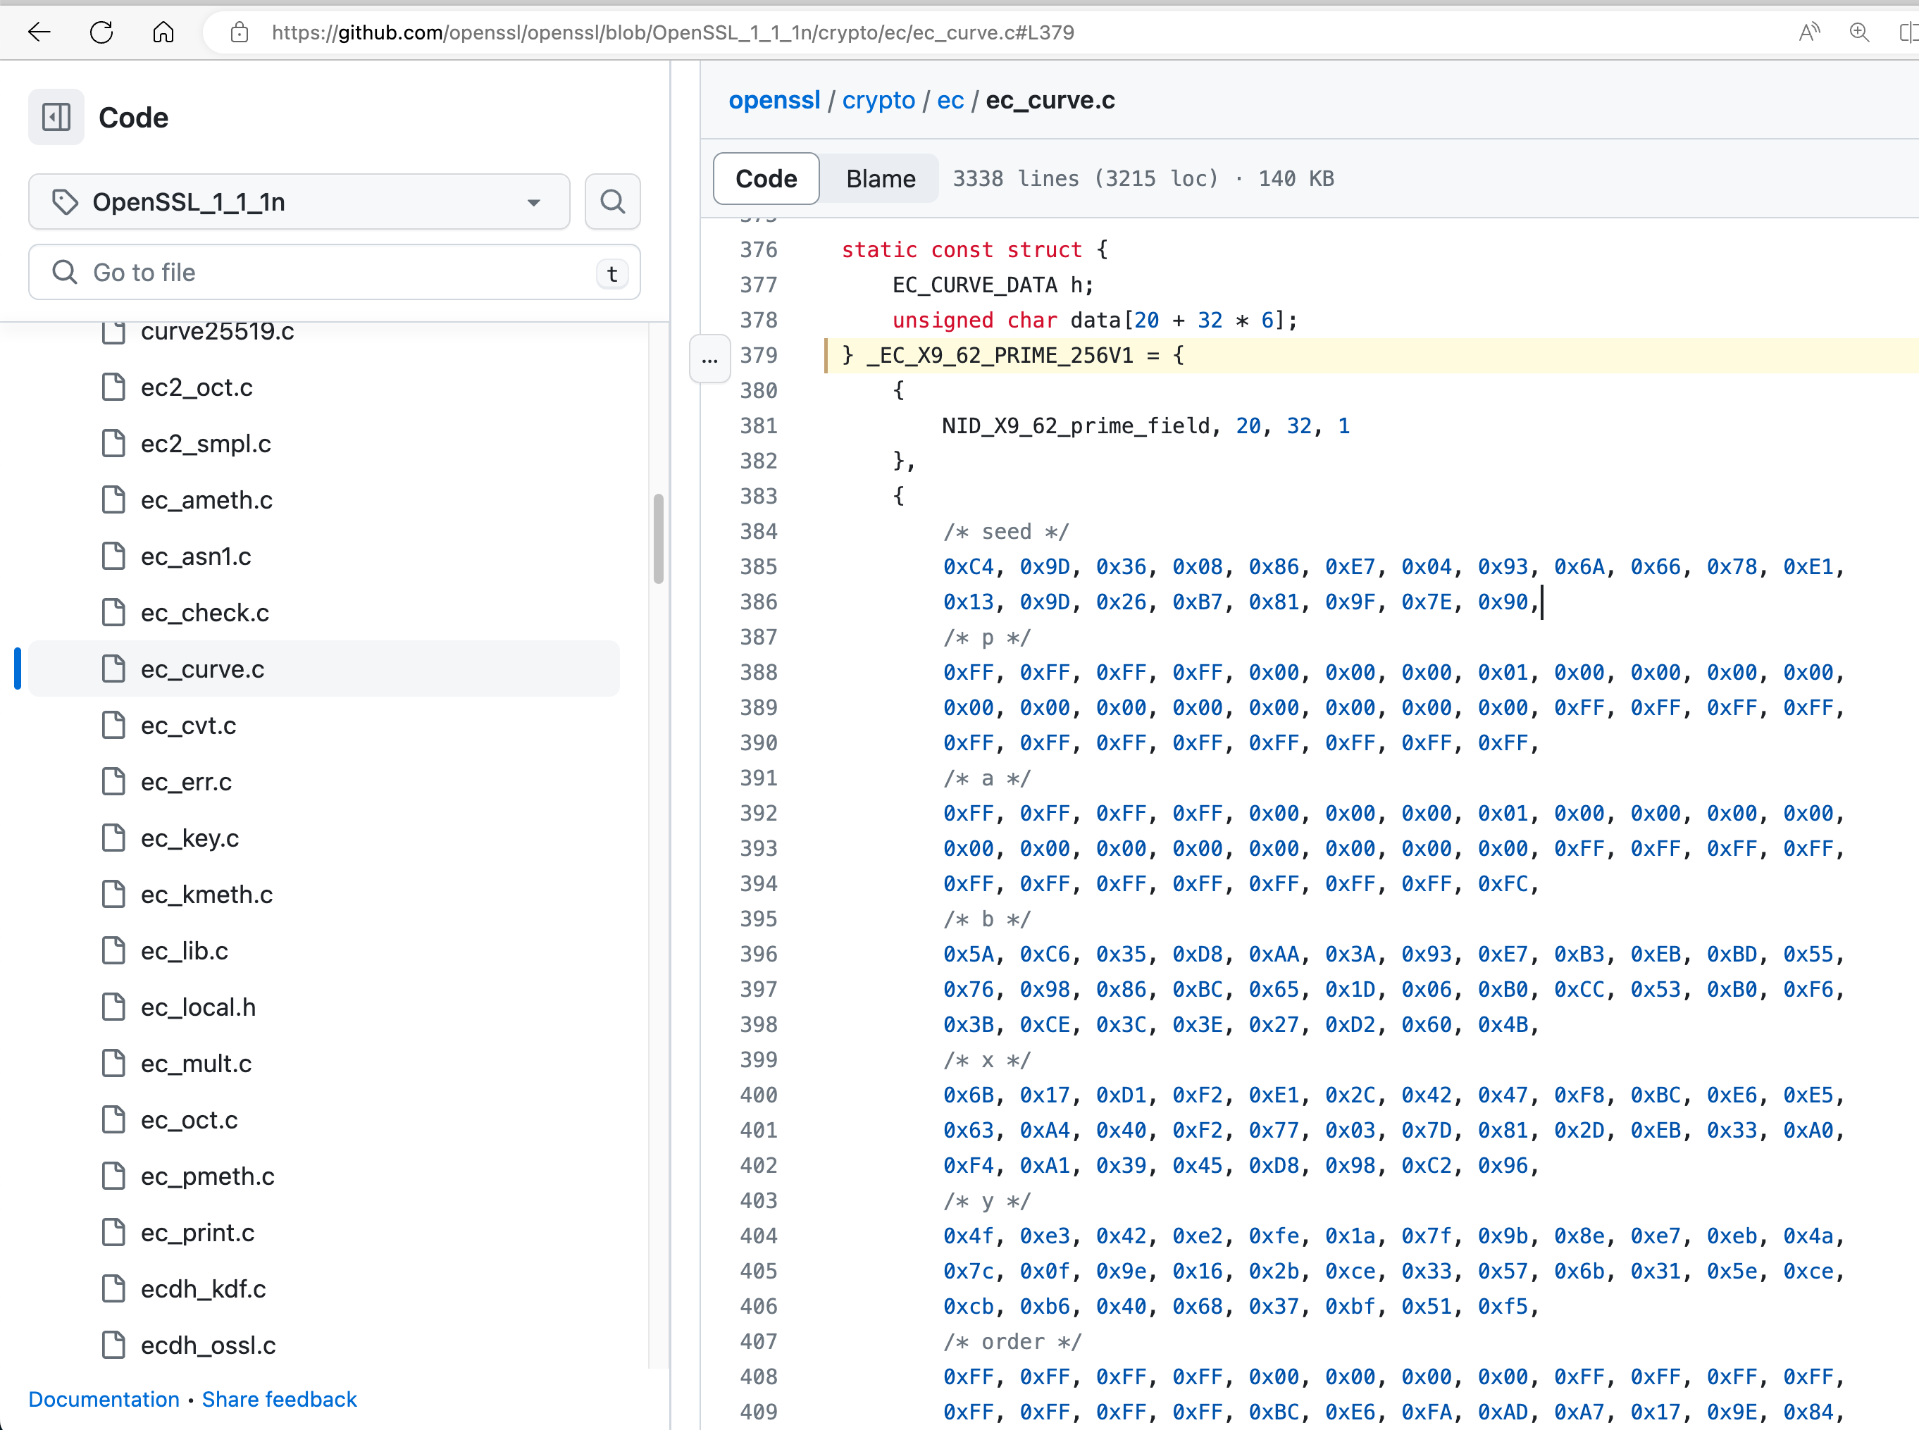This screenshot has height=1430, width=1919.
Task: Open the file search magnifier button
Action: pos(612,201)
